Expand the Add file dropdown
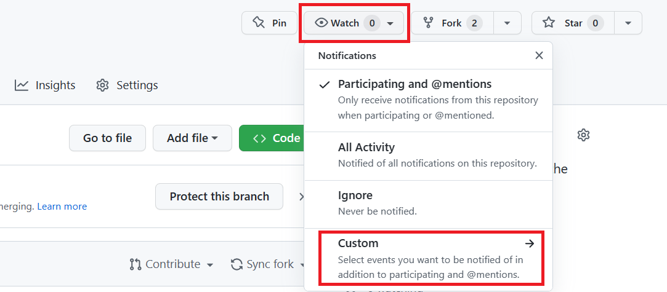667x292 pixels. click(192, 138)
